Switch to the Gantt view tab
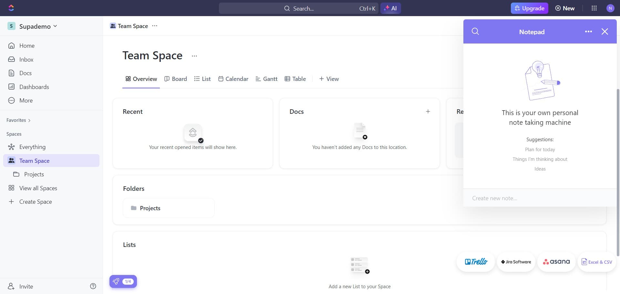The width and height of the screenshot is (620, 294). (x=266, y=79)
